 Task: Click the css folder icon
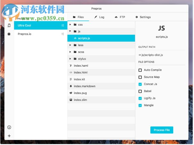(75, 24)
